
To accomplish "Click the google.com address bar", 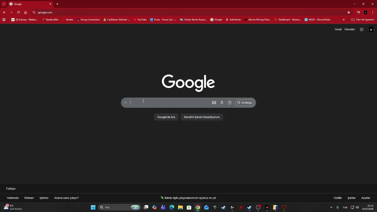I will click(188, 12).
